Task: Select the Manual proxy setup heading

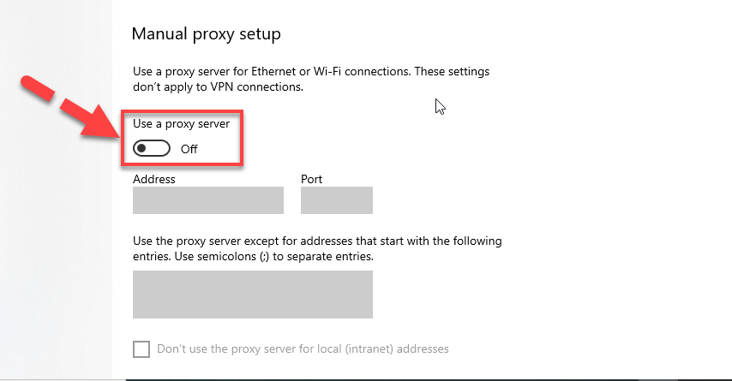Action: click(x=207, y=34)
